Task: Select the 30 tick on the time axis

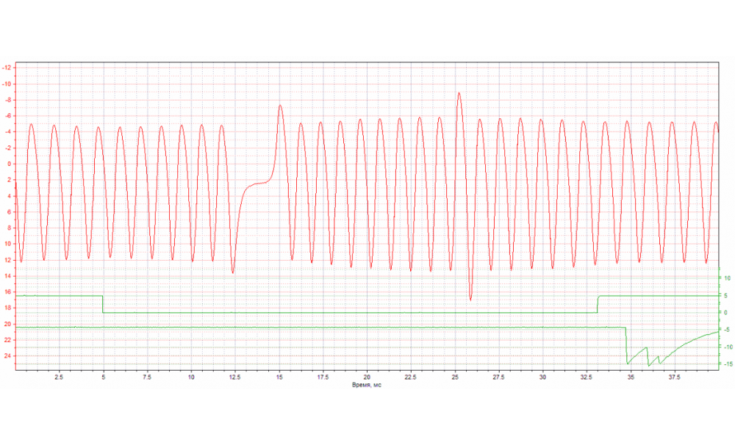Action: click(x=542, y=376)
